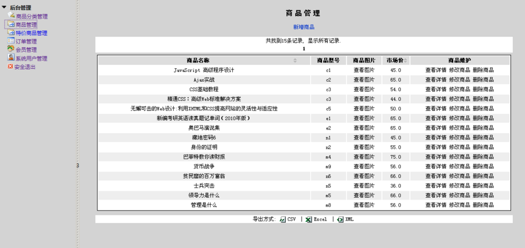Delete product 奥巴马演说集
This screenshot has height=248, width=525.
point(483,128)
